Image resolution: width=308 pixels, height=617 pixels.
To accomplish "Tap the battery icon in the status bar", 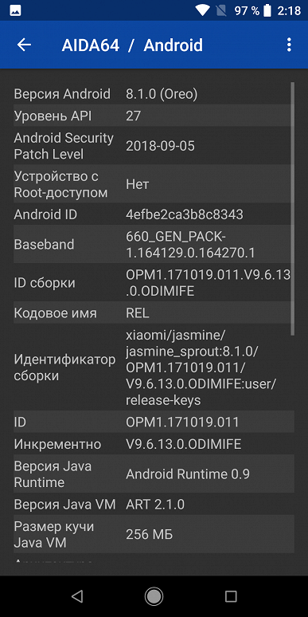I will coord(267,10).
